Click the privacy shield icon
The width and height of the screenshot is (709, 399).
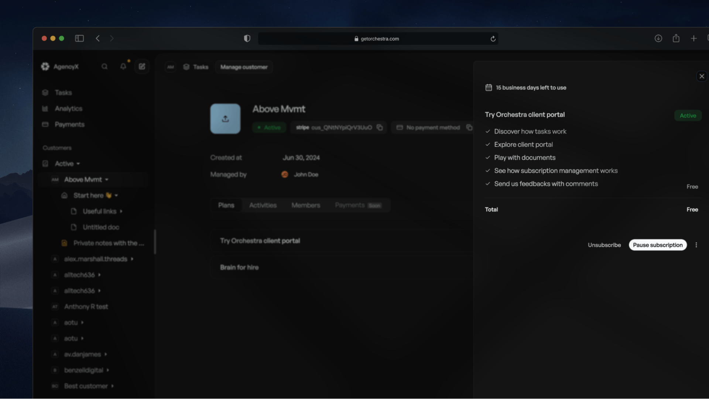click(x=247, y=38)
